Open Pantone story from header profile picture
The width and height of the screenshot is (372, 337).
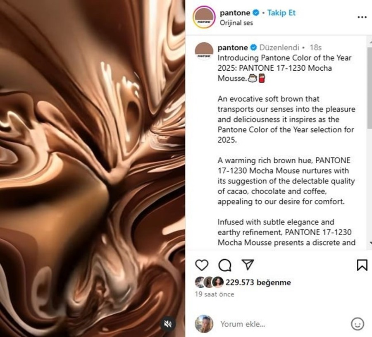204,17
